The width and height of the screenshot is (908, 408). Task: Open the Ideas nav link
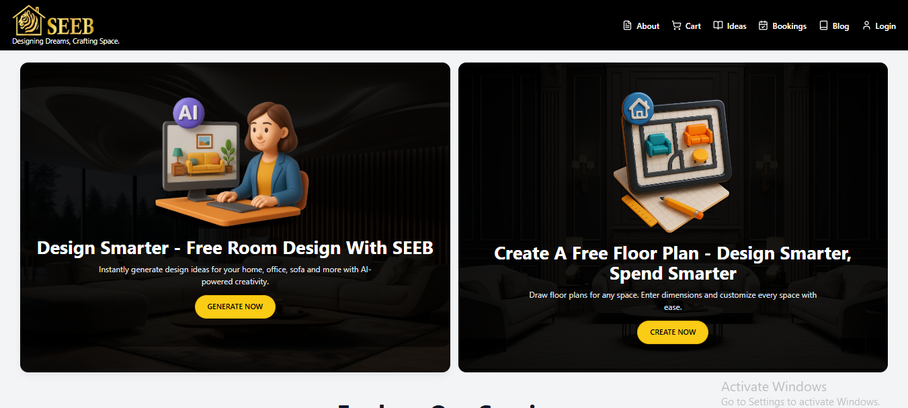[x=737, y=26]
